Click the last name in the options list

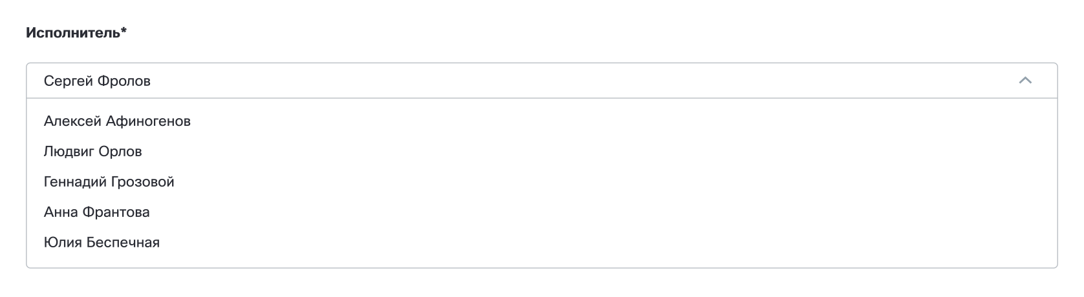102,243
